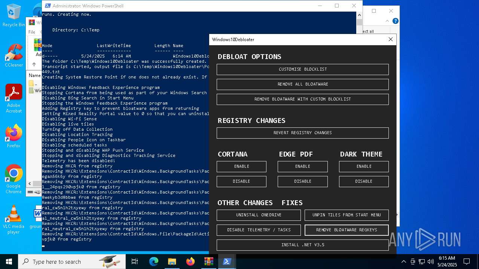Close the Windows10Debloater window
The image size is (479, 269).
coord(390,39)
